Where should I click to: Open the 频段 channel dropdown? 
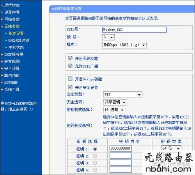pyautogui.click(x=108, y=37)
